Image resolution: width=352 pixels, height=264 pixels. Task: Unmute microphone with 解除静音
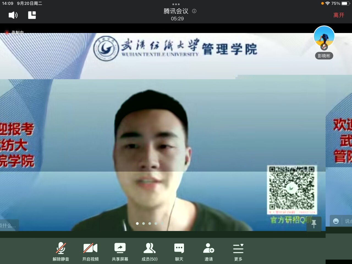point(61,252)
